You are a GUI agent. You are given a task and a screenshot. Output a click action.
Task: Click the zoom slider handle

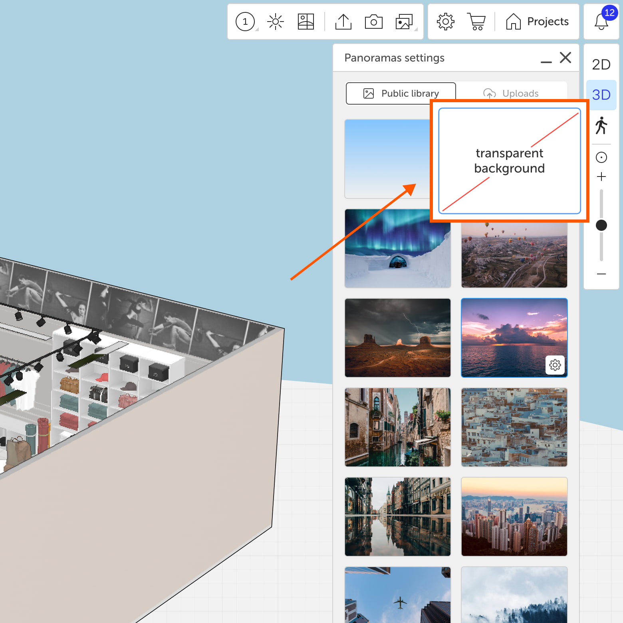(x=601, y=225)
